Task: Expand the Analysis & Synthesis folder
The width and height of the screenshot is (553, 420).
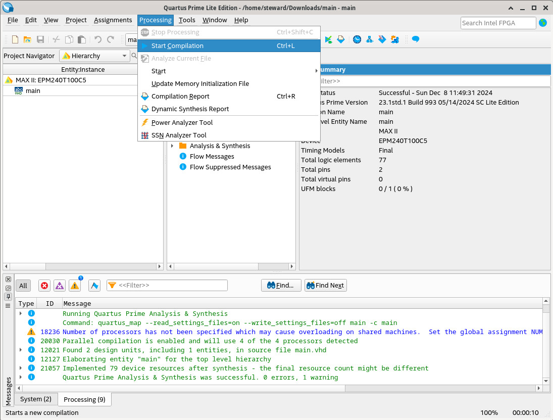Action: (x=172, y=146)
